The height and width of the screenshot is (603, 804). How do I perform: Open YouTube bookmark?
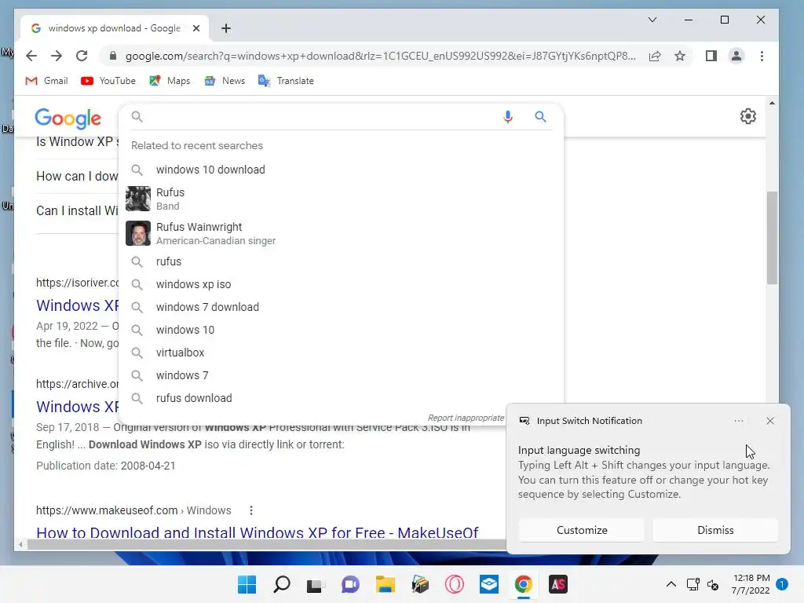pos(108,81)
